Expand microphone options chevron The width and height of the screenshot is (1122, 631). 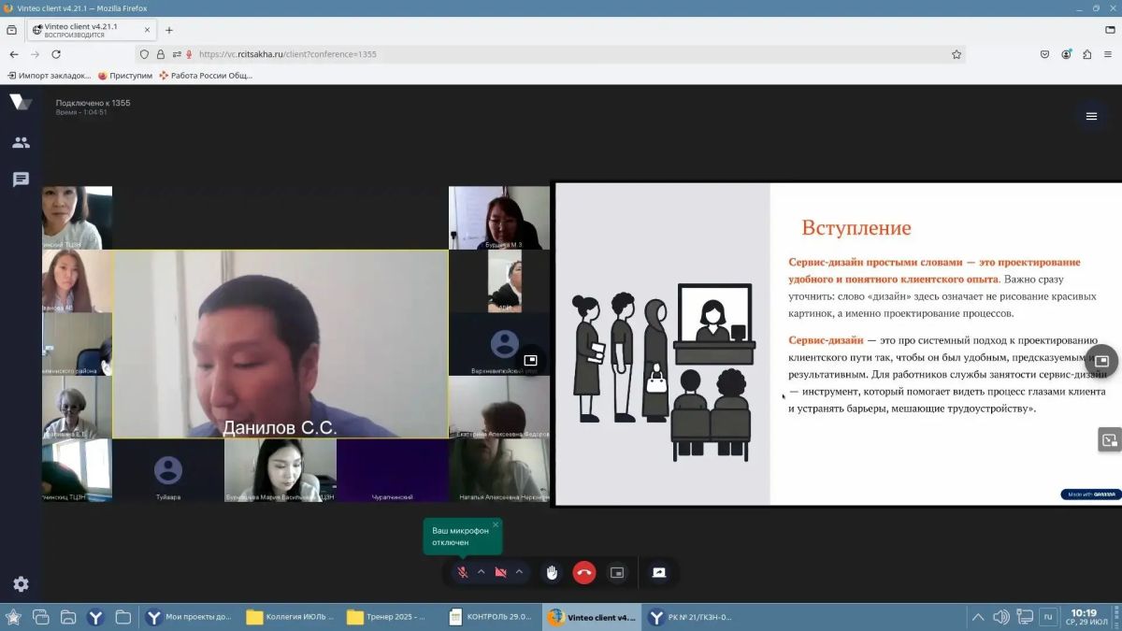482,572
